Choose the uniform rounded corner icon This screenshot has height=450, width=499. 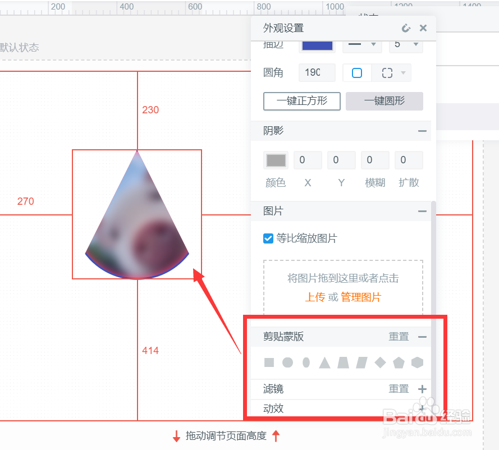(x=357, y=73)
